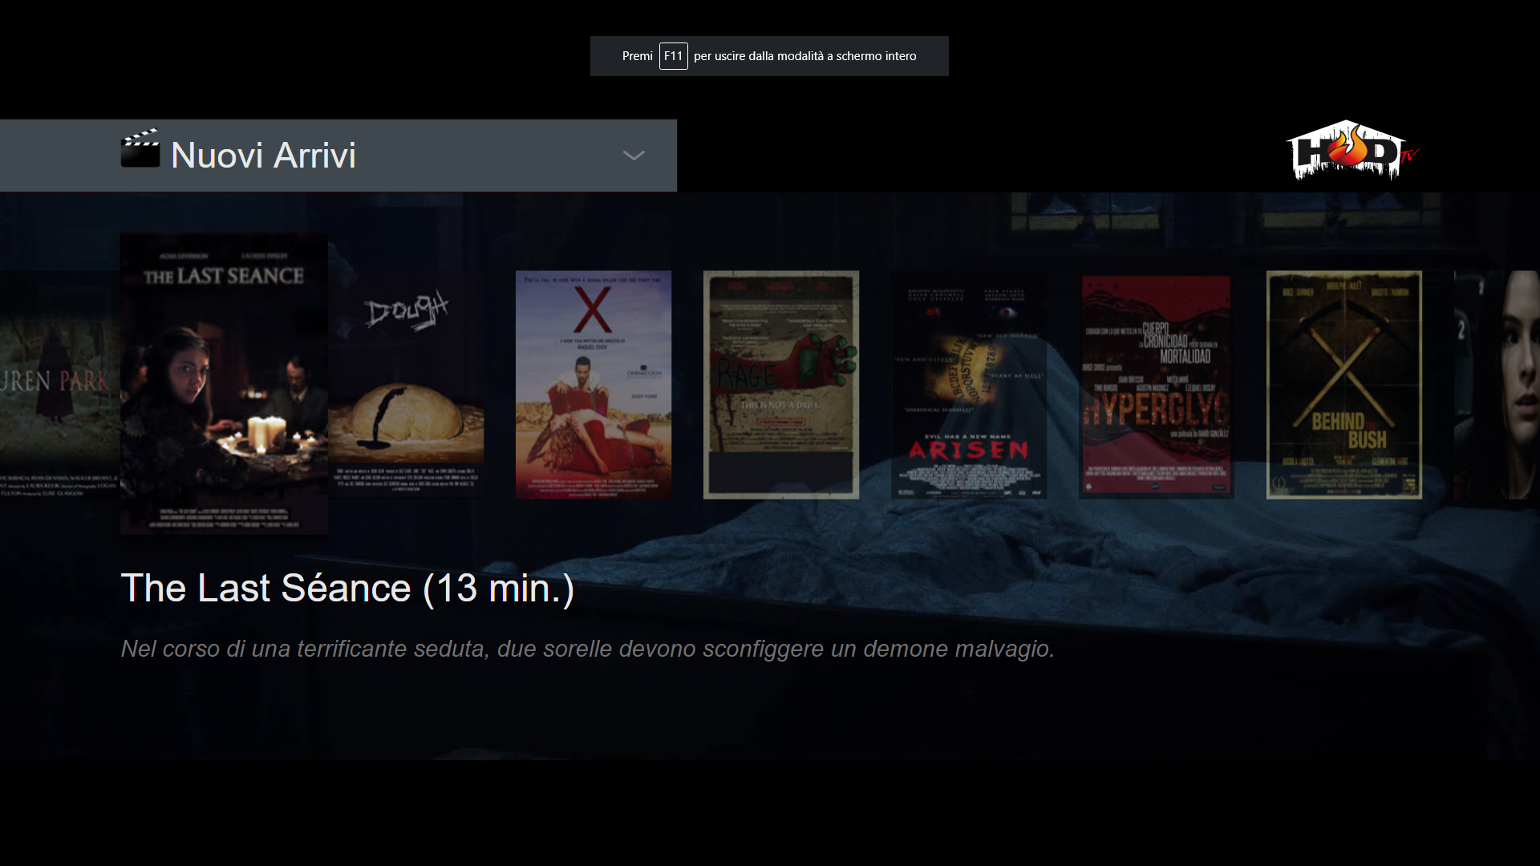Select the Nuovi Arrivi header bar

(x=337, y=155)
